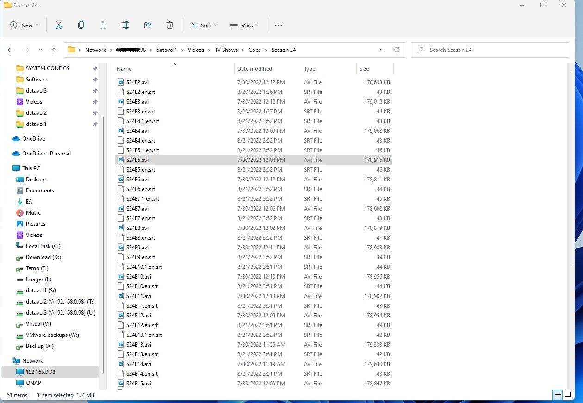This screenshot has width=583, height=403.
Task: Expand the View layout dropdown
Action: click(245, 25)
